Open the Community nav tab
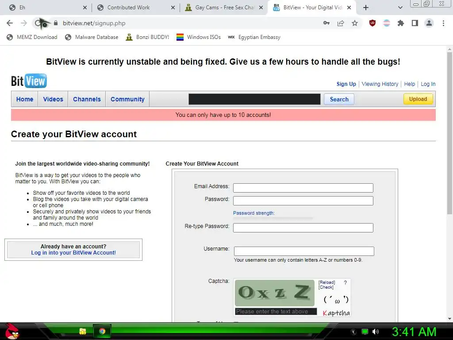The image size is (453, 340). click(127, 99)
